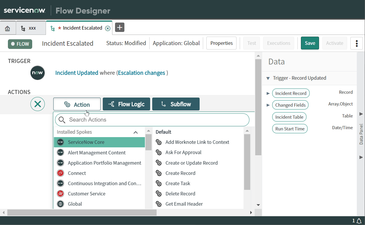
Task: Click the Connect spoke icon
Action: (x=60, y=173)
